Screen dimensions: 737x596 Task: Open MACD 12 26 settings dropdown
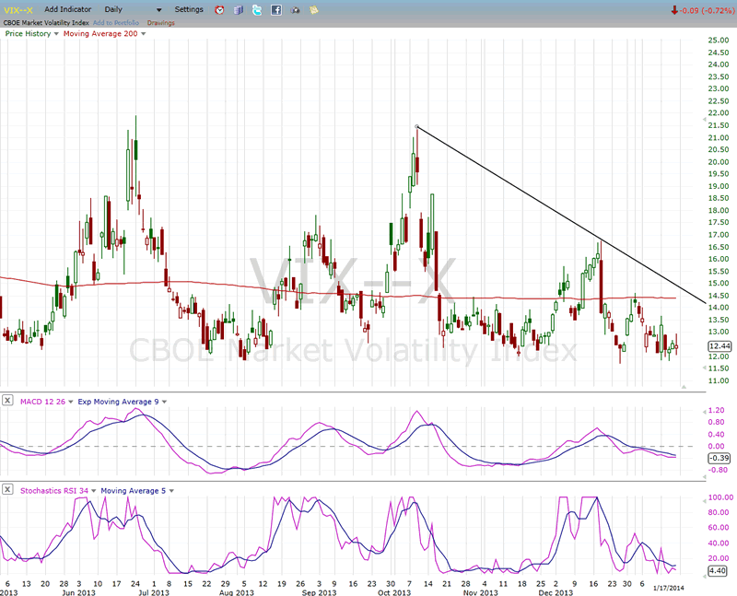pyautogui.click(x=69, y=400)
